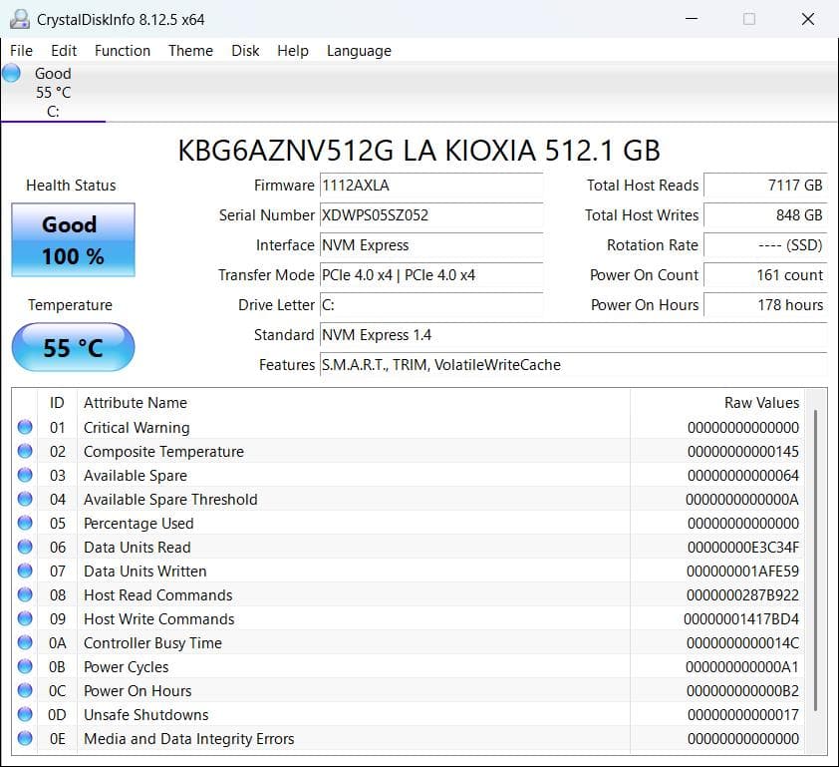Screen dimensions: 839x767
Task: Open the Help menu
Action: pyautogui.click(x=293, y=50)
